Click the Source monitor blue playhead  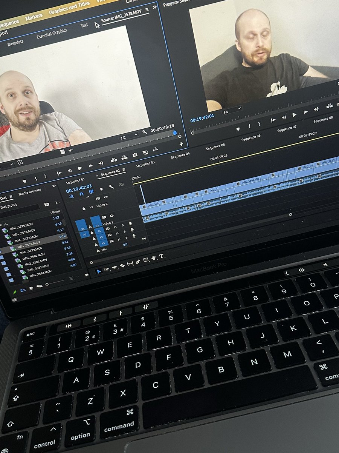tap(175, 133)
